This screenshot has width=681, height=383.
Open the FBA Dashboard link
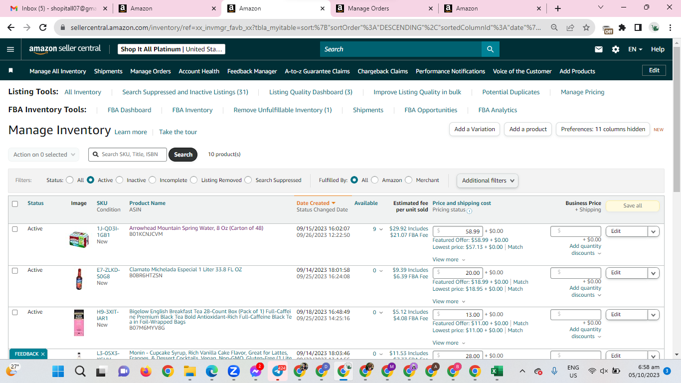click(129, 110)
